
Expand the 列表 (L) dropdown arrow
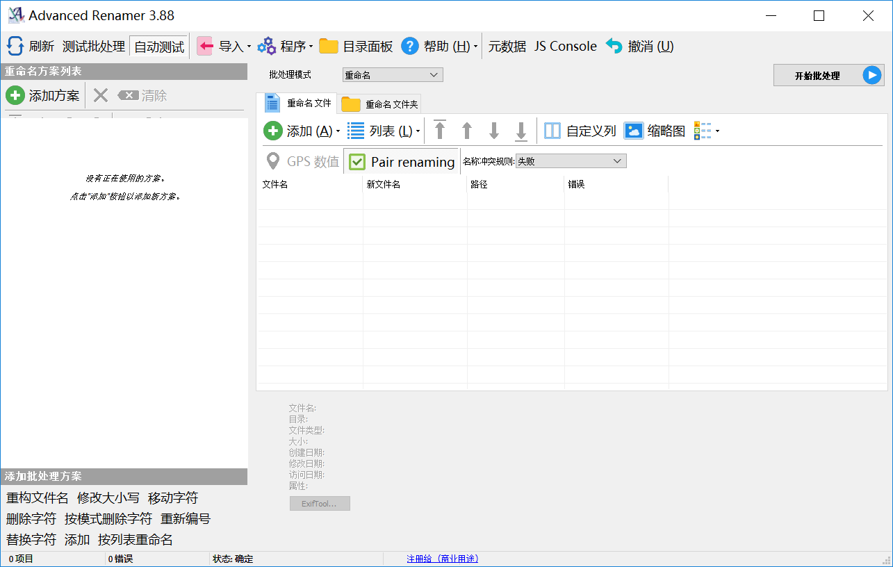point(418,131)
